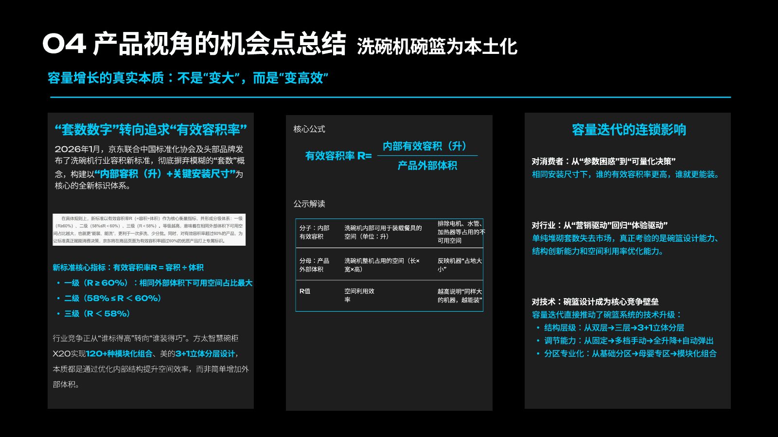The image size is (778, 437).
Task: Select the highlighted phrase "“内部容积（升）+关键安装尺寸”"
Action: click(x=165, y=174)
